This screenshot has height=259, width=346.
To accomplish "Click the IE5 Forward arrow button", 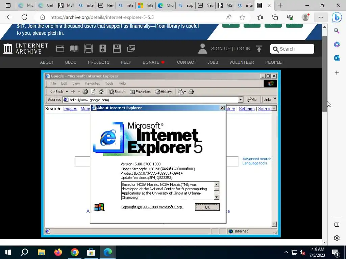I will pos(73,92).
